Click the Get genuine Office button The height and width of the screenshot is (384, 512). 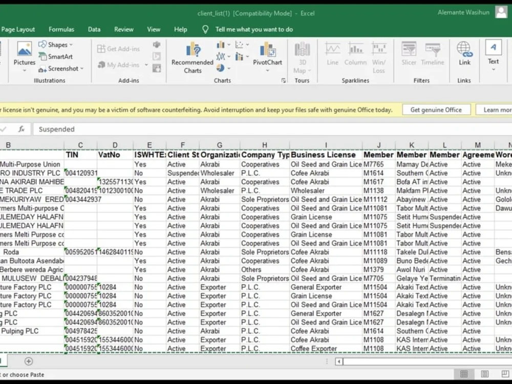coord(436,110)
